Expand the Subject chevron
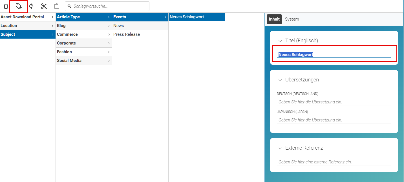This screenshot has height=182, width=404. tap(52, 35)
